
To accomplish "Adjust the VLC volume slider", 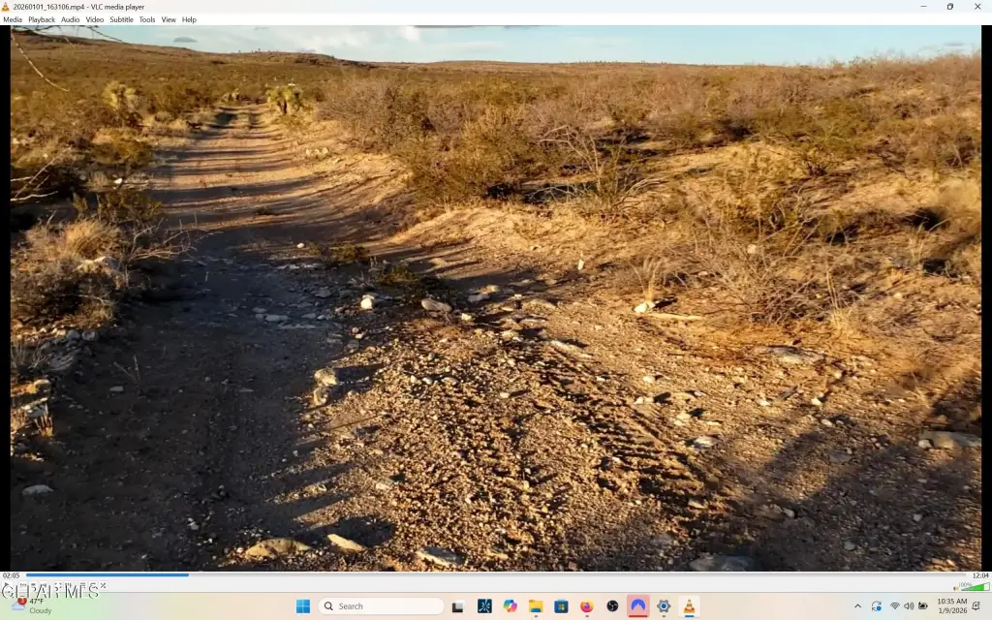I will [973, 586].
